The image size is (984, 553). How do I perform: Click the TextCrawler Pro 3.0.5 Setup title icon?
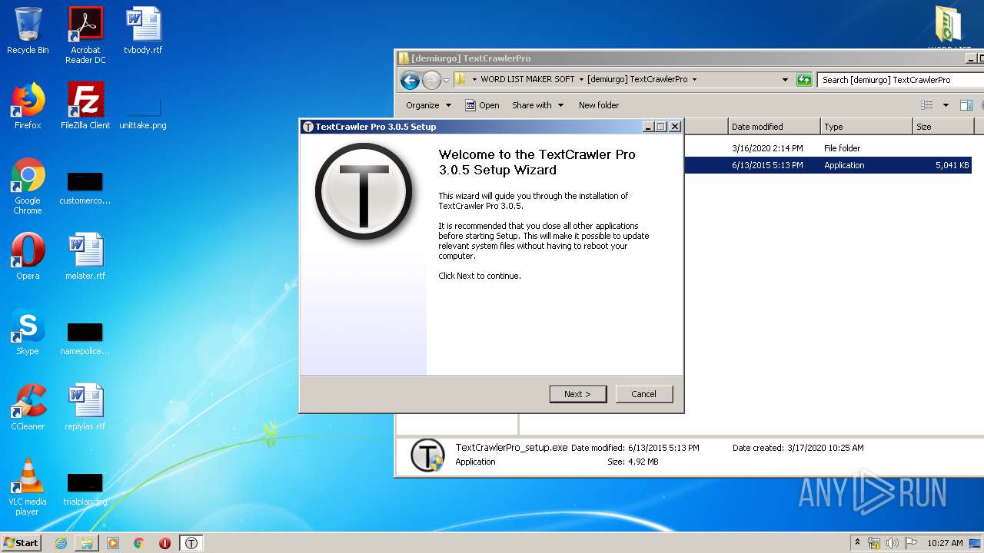point(308,127)
